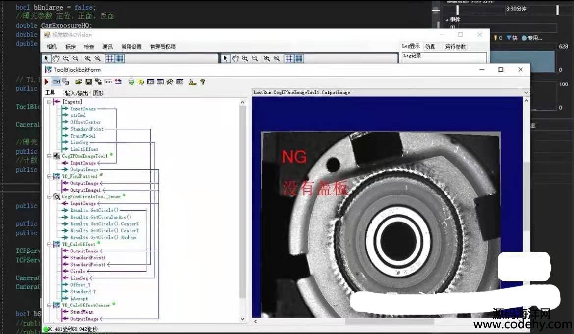Select the hand pan tool in right DVision toolbar
This screenshot has height=334, width=574.
pyautogui.click(x=235, y=58)
